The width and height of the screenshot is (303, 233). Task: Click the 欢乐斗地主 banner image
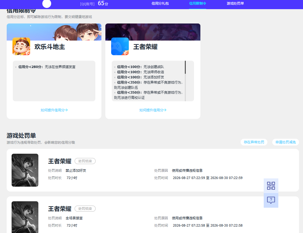(54, 32)
